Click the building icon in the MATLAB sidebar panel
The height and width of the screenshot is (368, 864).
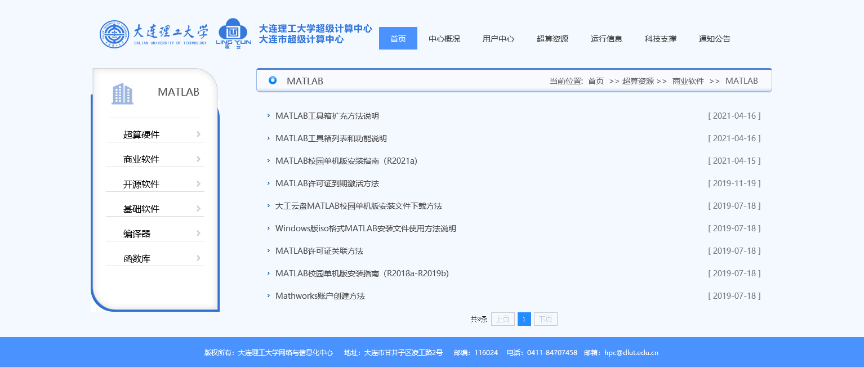(x=123, y=93)
